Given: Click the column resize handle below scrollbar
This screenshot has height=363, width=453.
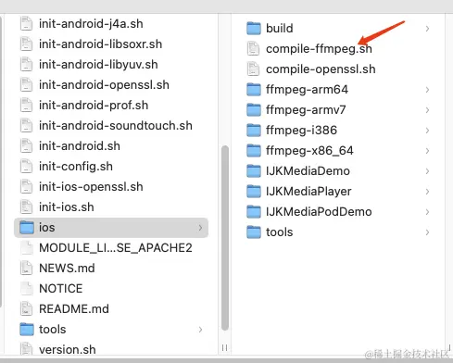Looking at the screenshot, I should [224, 347].
